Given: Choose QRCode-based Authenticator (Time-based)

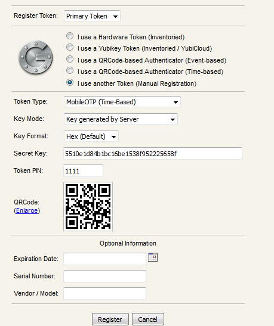Looking at the screenshot, I should click(x=70, y=71).
